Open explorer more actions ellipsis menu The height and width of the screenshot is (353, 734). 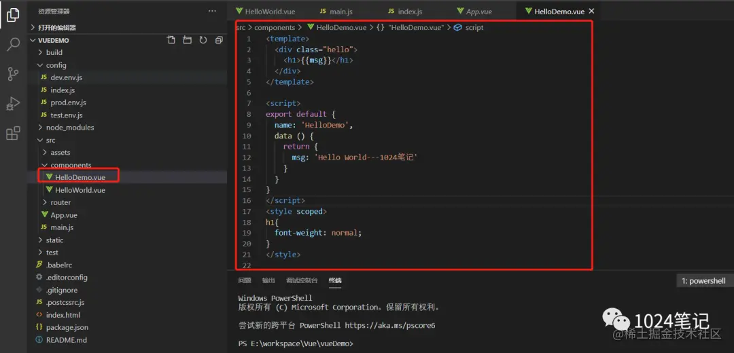[x=212, y=11]
